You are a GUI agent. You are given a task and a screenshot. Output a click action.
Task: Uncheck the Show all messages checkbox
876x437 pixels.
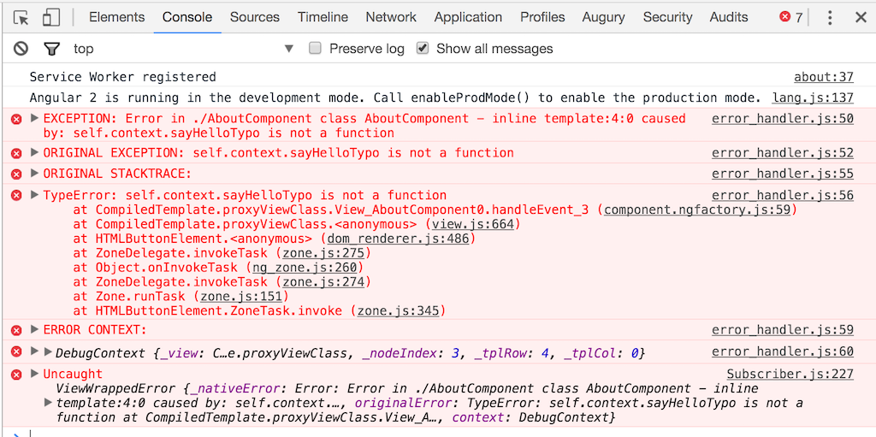tap(423, 49)
